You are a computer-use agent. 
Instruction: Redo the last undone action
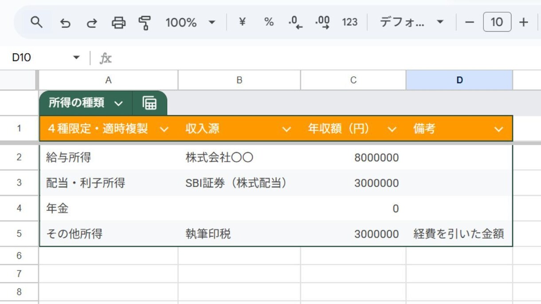click(92, 23)
